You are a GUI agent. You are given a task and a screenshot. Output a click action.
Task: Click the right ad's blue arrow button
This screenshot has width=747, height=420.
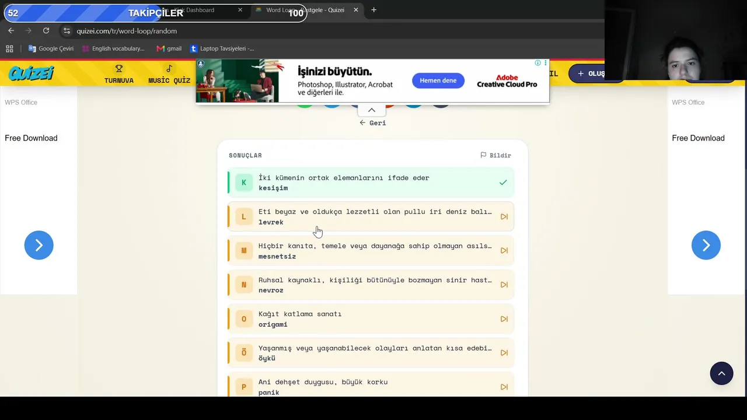[706, 245]
